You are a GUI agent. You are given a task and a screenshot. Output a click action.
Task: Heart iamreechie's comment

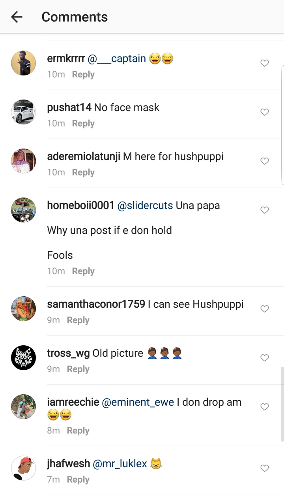[265, 407]
